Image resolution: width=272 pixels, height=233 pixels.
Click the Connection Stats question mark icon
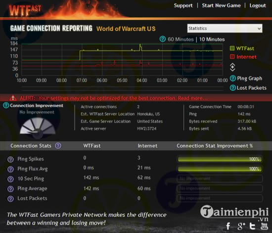coord(58,146)
